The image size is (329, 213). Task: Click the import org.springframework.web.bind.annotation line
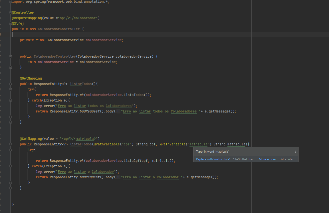point(61,1)
